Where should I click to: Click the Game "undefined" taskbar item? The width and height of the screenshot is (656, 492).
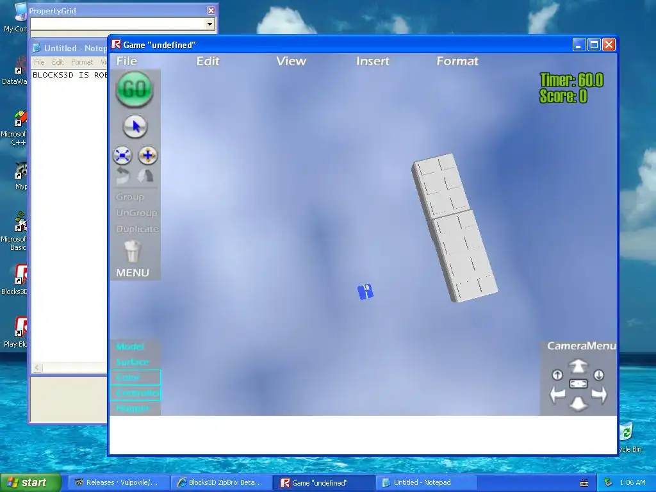(x=324, y=482)
